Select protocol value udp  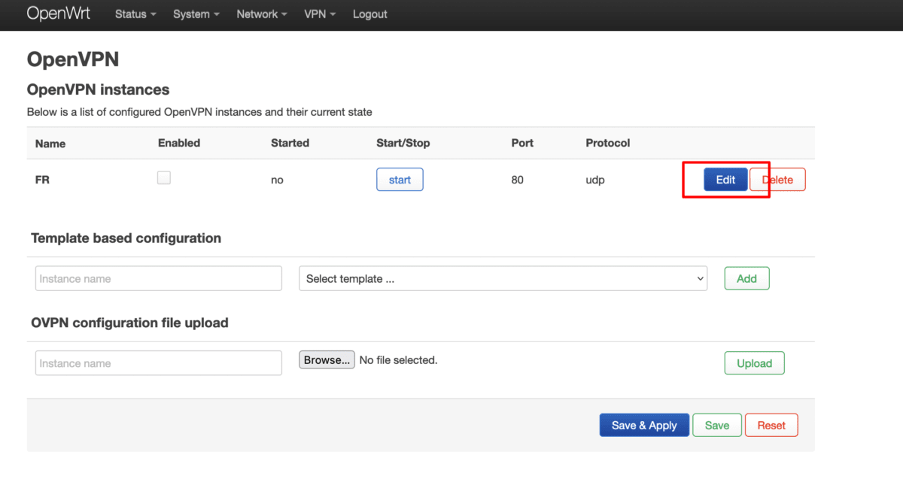(x=595, y=180)
